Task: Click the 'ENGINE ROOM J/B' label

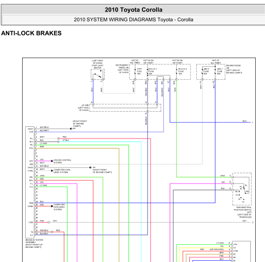Action: coord(234,66)
